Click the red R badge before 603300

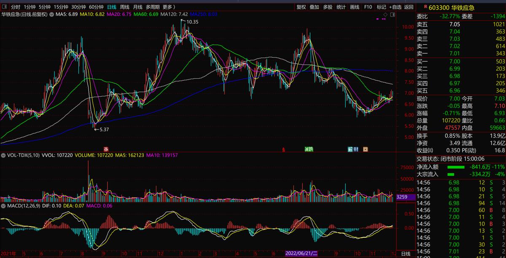[425, 7]
